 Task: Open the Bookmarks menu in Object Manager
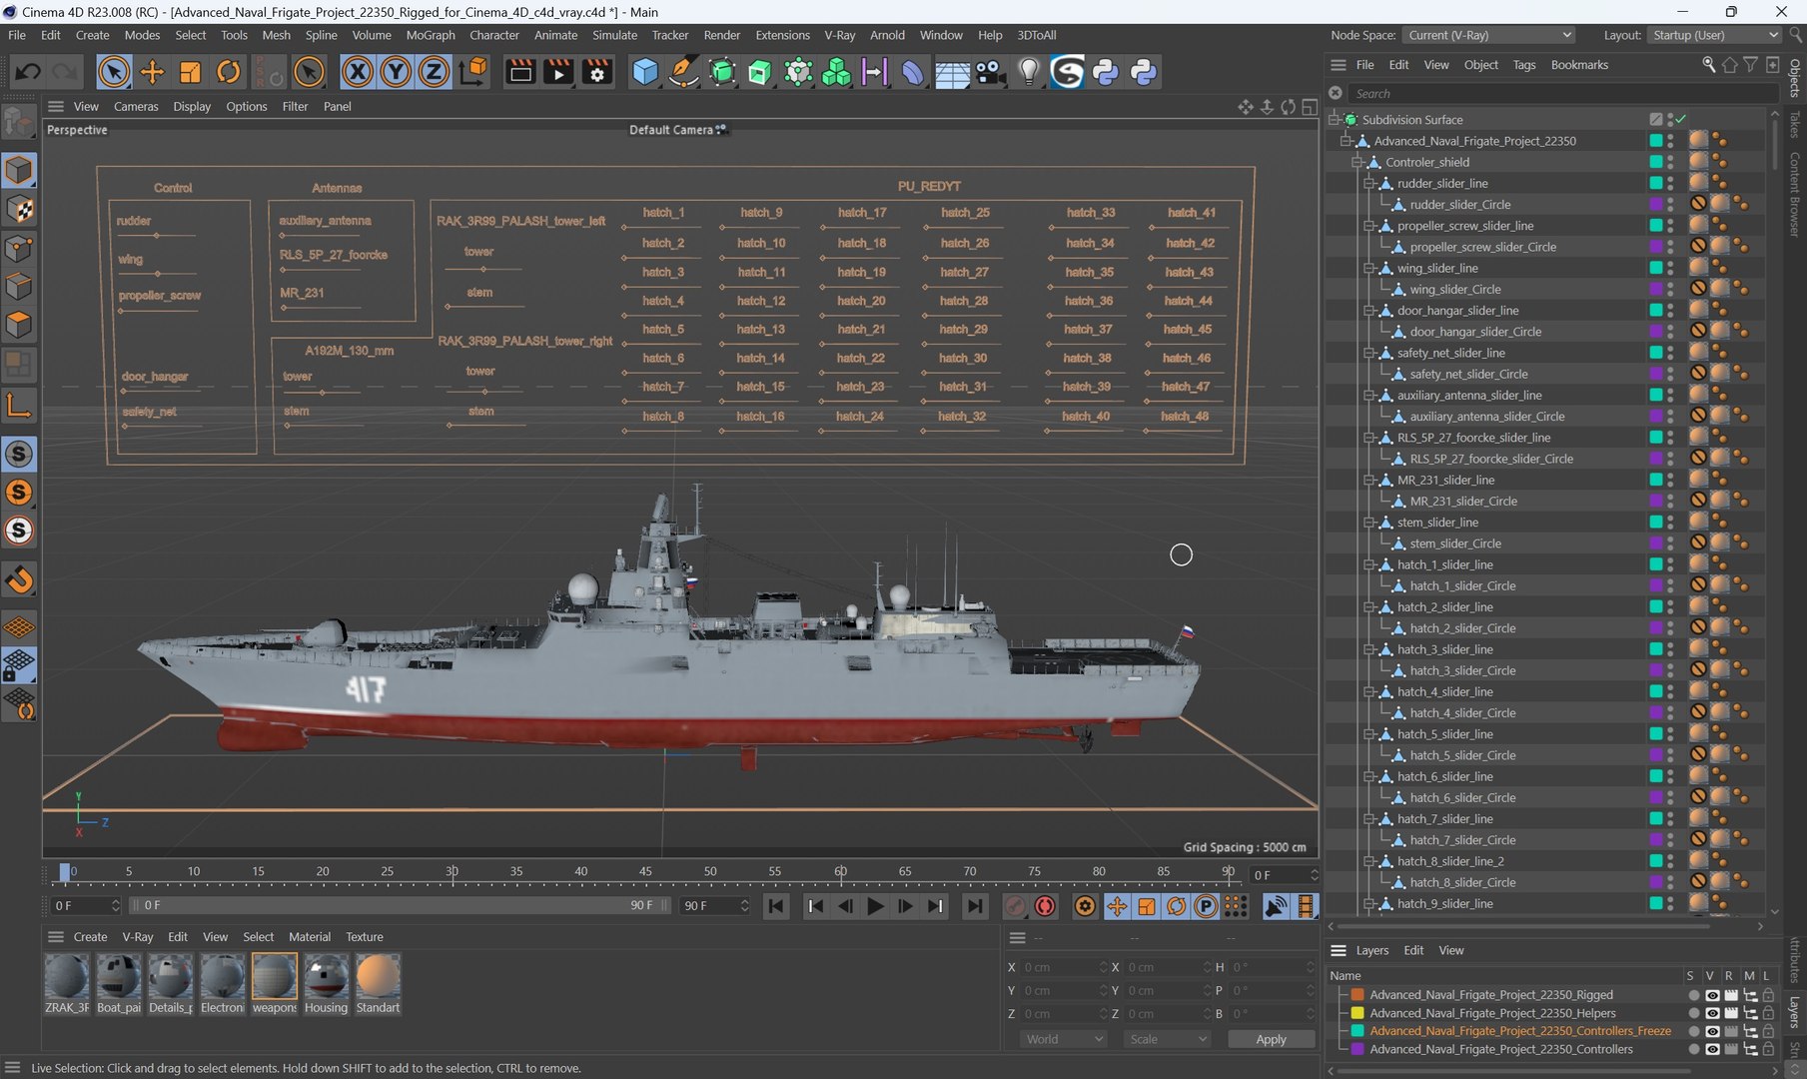coord(1579,65)
